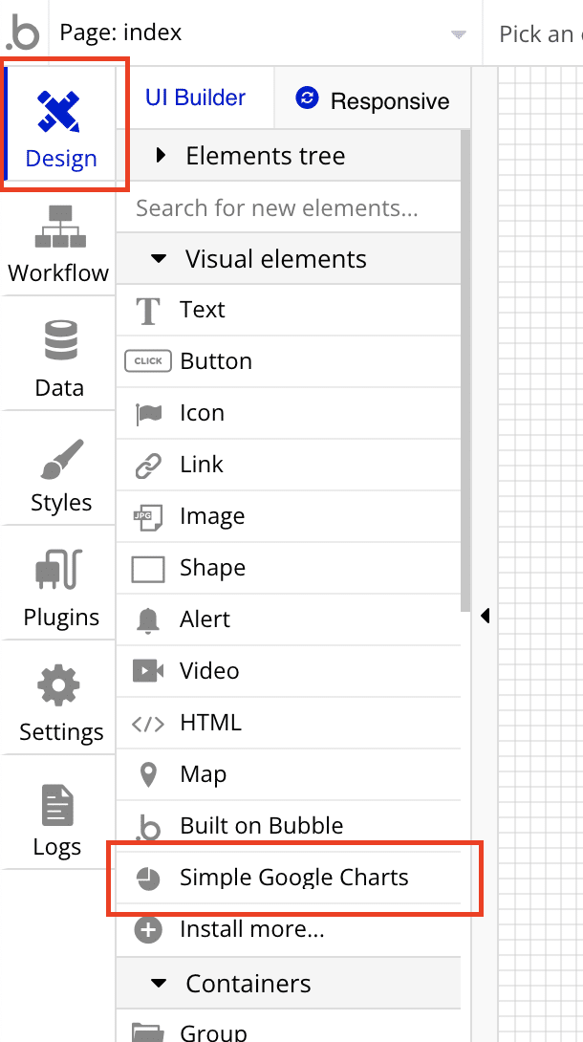Switch to the UI Builder tab
Image resolution: width=583 pixels, height=1042 pixels.
(195, 98)
